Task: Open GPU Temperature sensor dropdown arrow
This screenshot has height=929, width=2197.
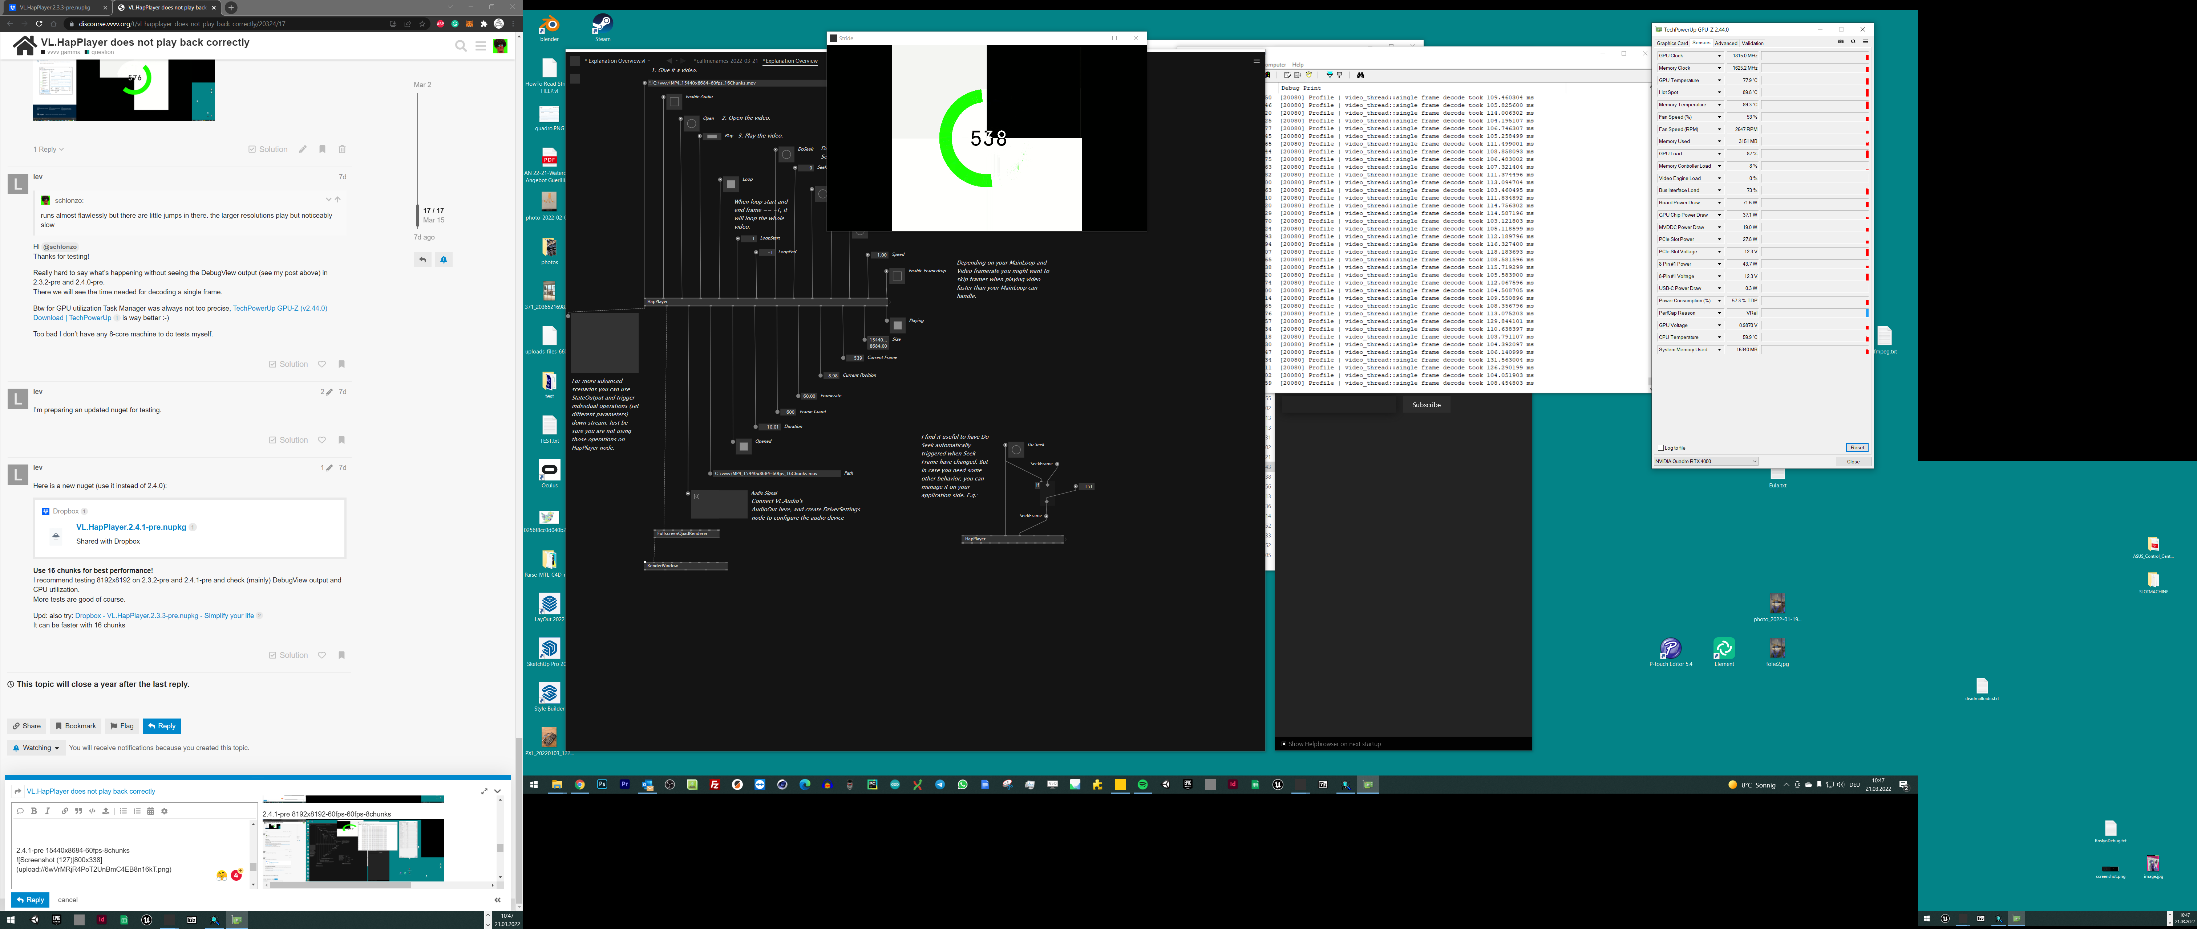Action: tap(1719, 81)
